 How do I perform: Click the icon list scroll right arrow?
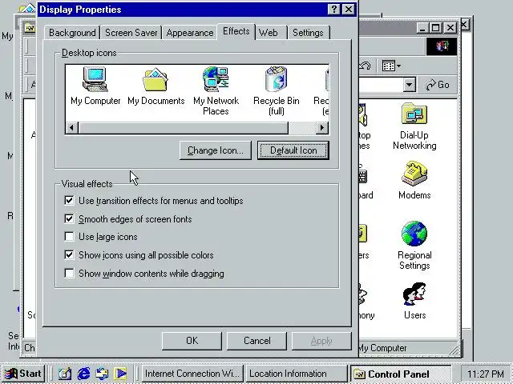pos(322,128)
